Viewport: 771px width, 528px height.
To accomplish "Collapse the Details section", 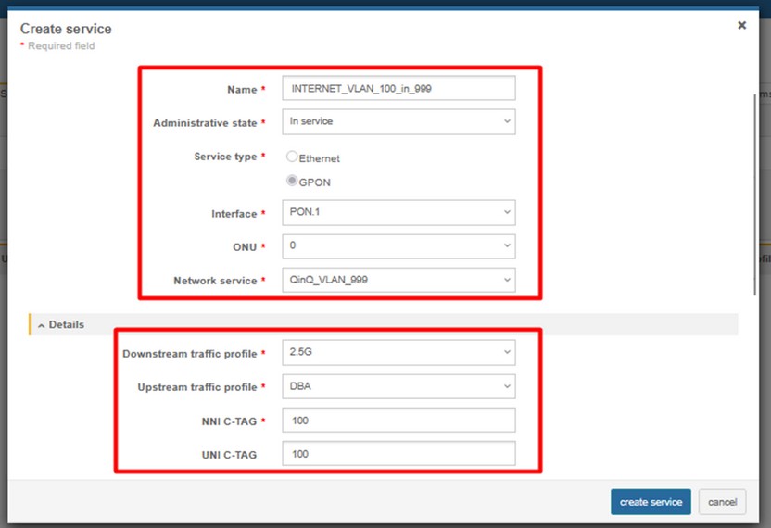I will click(x=66, y=325).
